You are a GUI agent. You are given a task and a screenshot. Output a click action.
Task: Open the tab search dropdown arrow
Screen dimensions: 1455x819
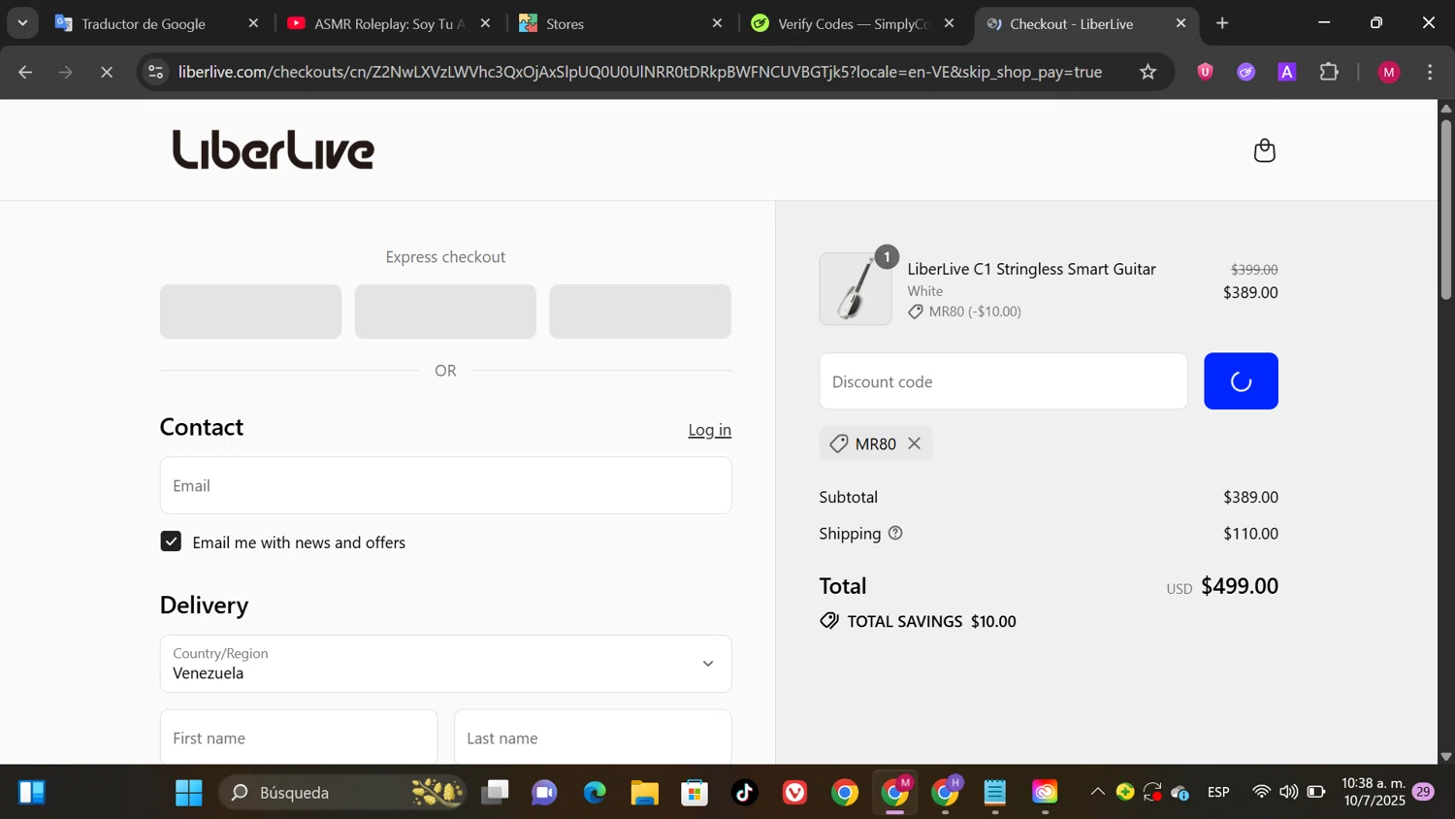click(x=22, y=23)
